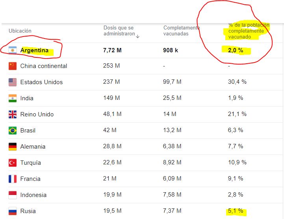Viewport: 284px width, 219px height.
Task: Sort by the descending arrow on doses column
Action: point(138,35)
